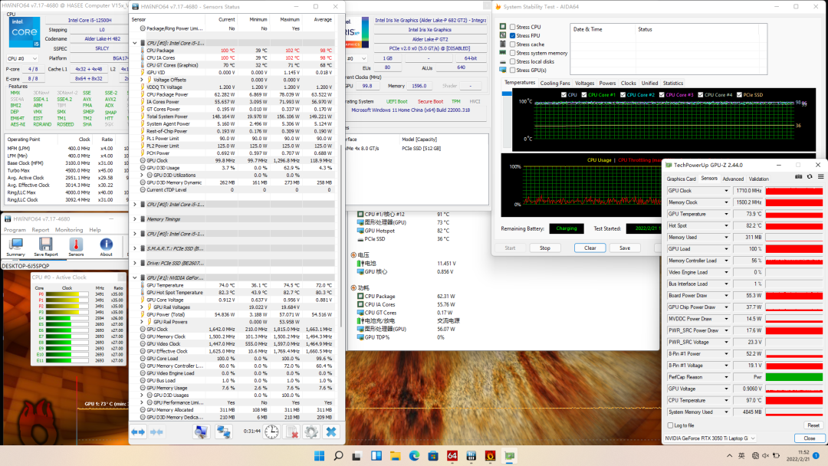This screenshot has height=466, width=828.
Task: Switch to Graphics Card tab in GPU-Z
Action: (682, 179)
